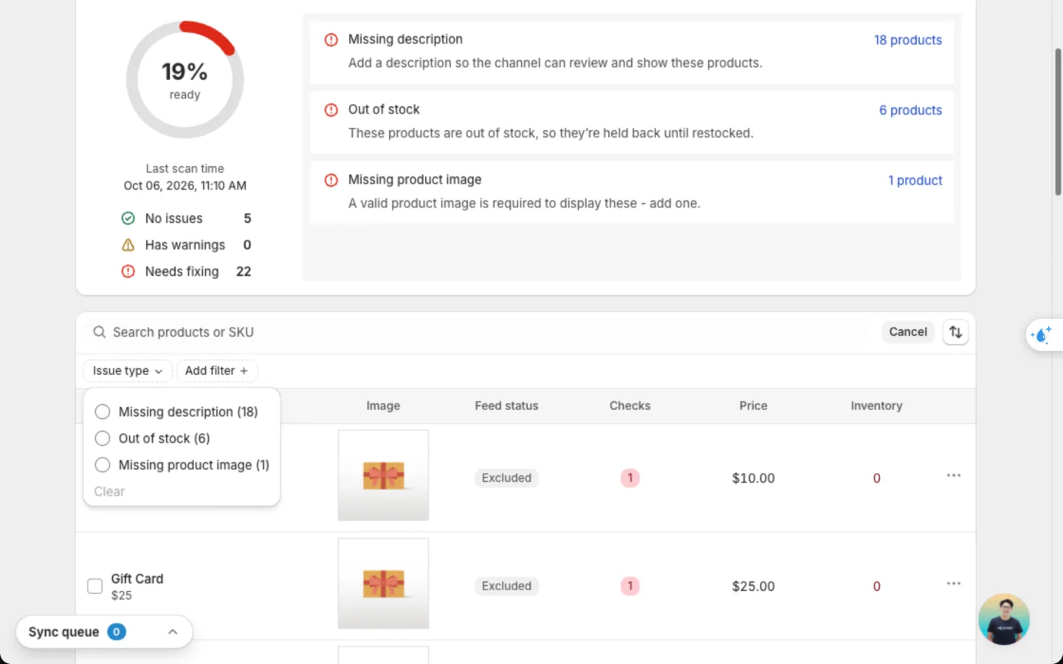Click the Missing product image alert icon
1063x664 pixels.
[331, 180]
